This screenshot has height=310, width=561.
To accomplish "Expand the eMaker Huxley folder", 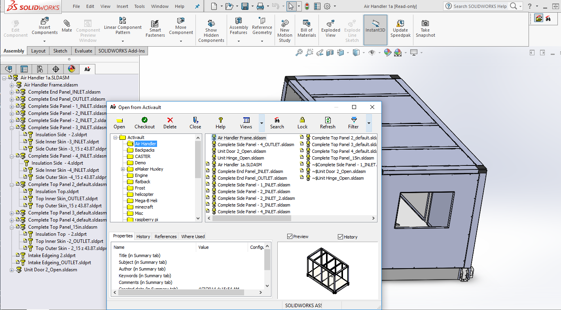I will tap(123, 169).
